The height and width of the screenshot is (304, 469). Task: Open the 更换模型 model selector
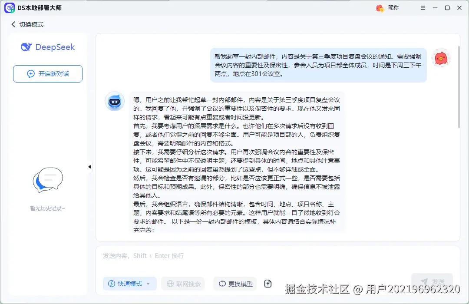[x=235, y=283]
